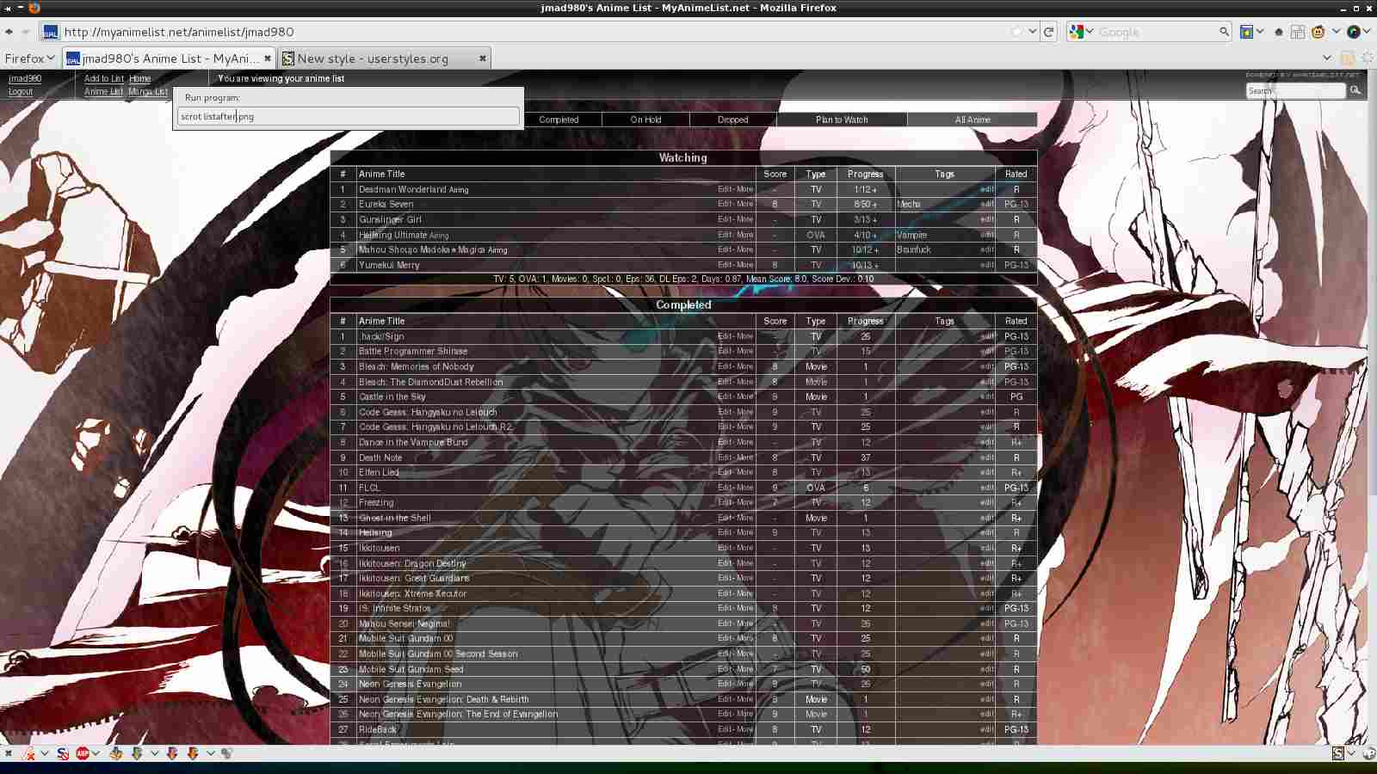Click the Mecha tag on Eureka Seven
This screenshot has height=774, width=1377.
click(x=909, y=204)
